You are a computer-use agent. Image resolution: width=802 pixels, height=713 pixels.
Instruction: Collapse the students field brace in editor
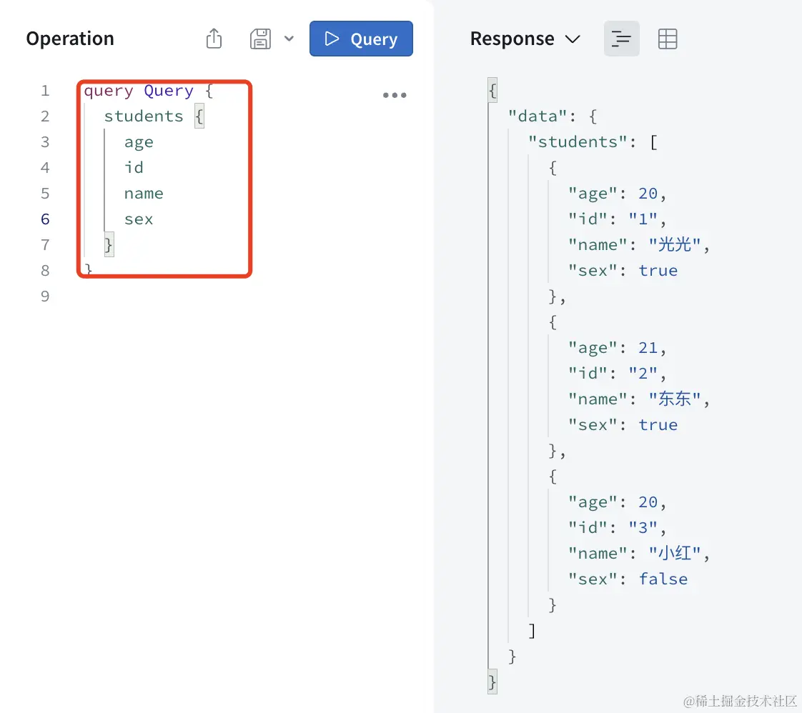[x=199, y=116]
